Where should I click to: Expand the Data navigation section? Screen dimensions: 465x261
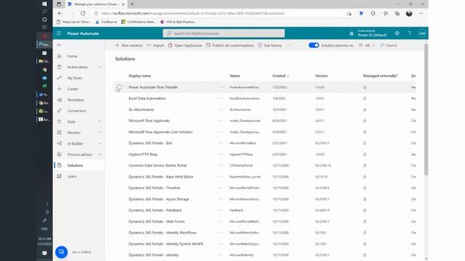pyautogui.click(x=100, y=122)
